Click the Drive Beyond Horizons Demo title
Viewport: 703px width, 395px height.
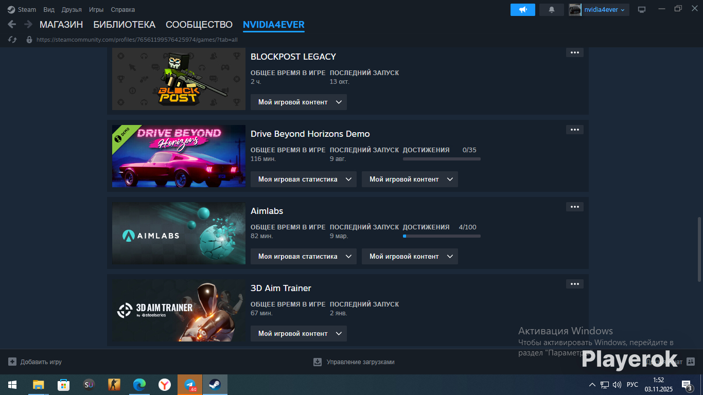click(x=310, y=134)
